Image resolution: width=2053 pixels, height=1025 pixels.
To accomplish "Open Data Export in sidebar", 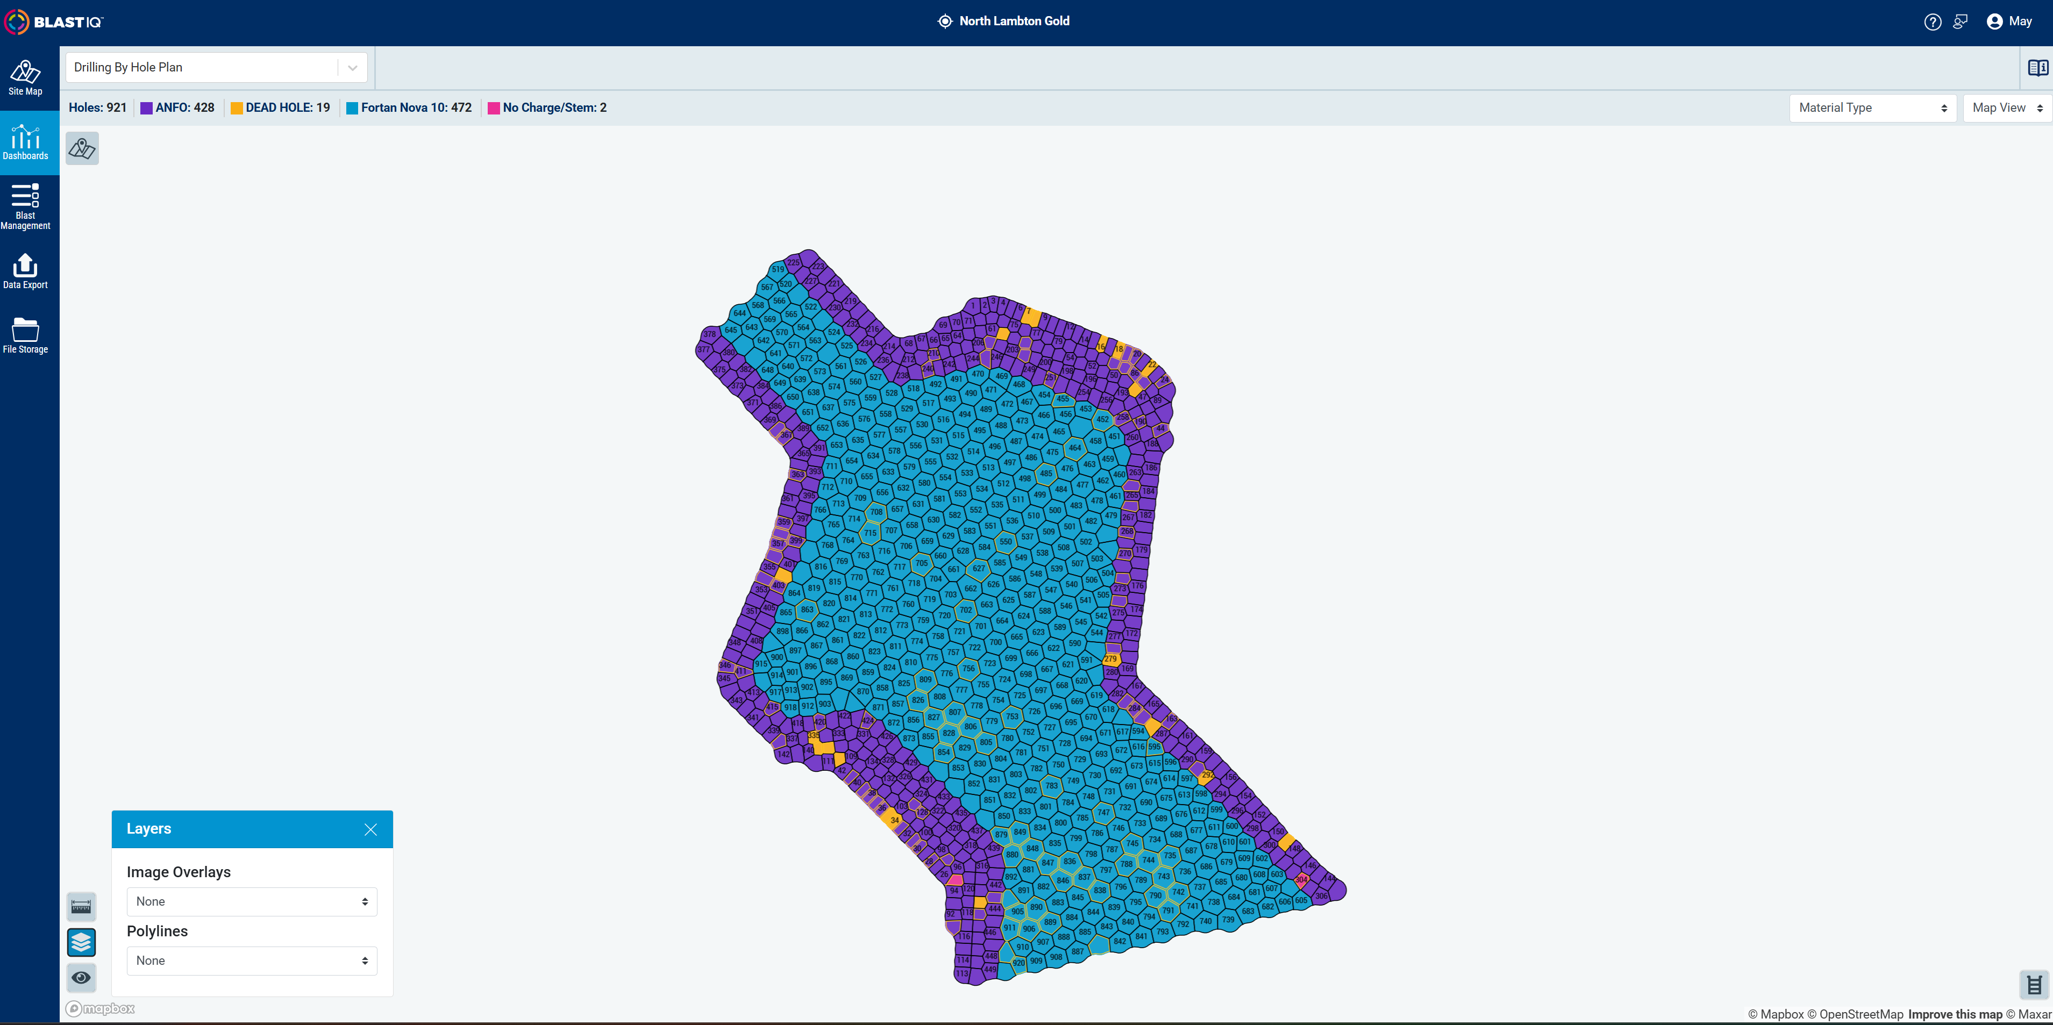I will (x=25, y=271).
